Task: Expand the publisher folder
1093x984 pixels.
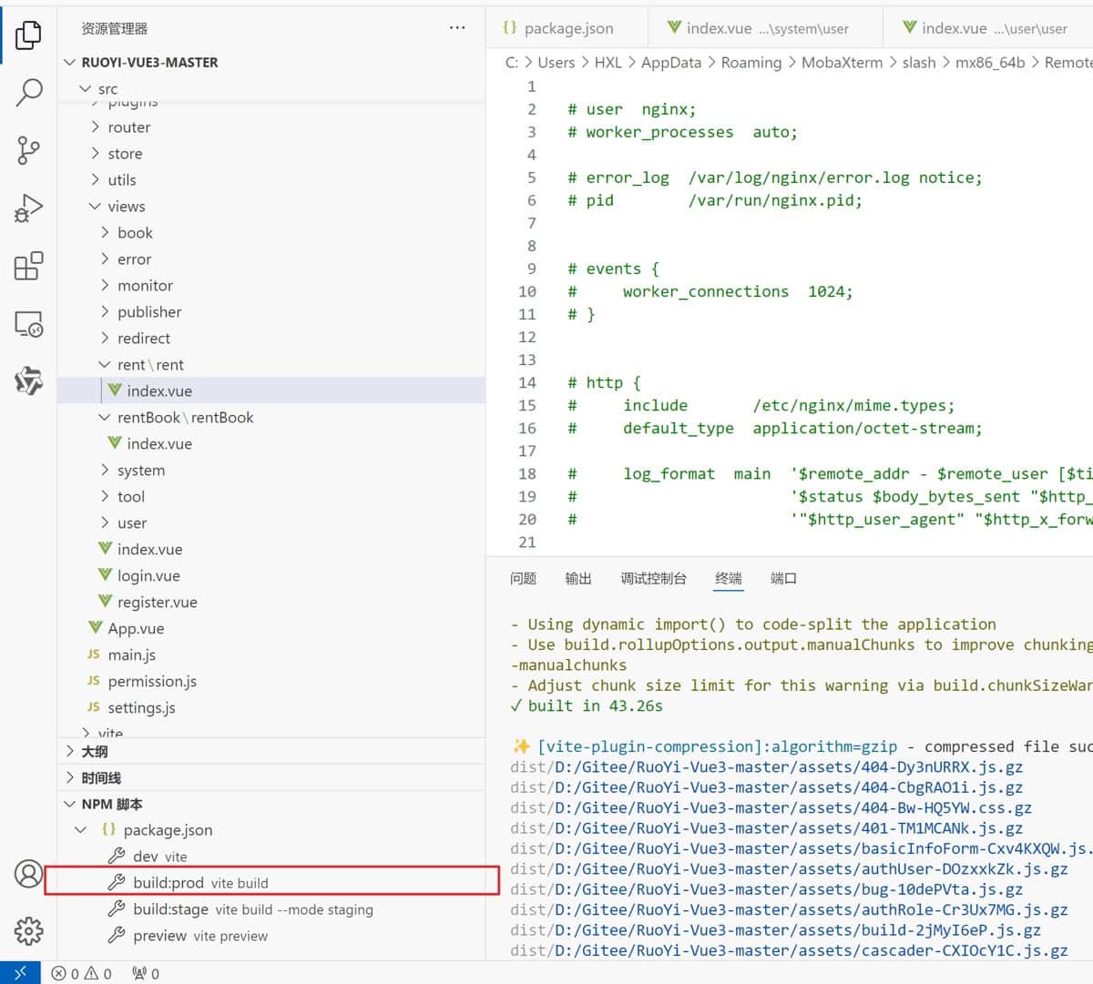Action: tap(105, 311)
